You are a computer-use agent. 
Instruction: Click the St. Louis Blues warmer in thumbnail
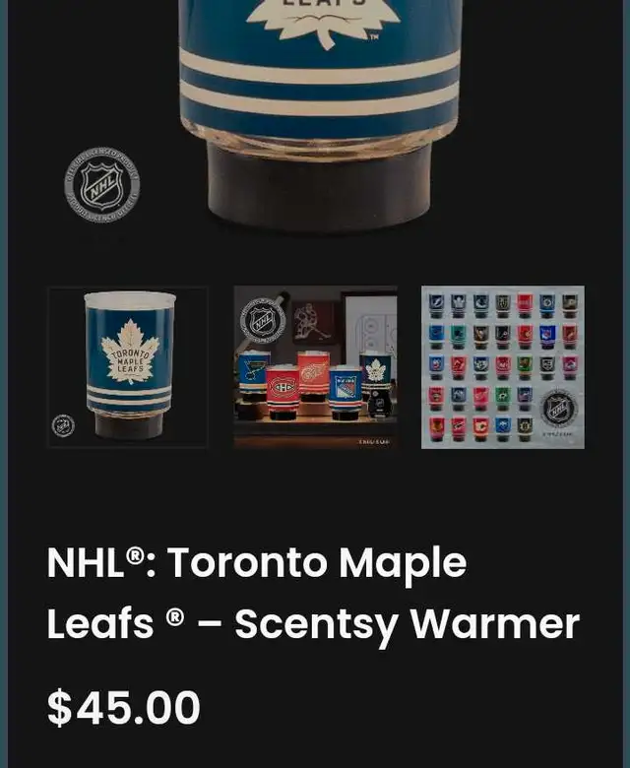point(254,376)
